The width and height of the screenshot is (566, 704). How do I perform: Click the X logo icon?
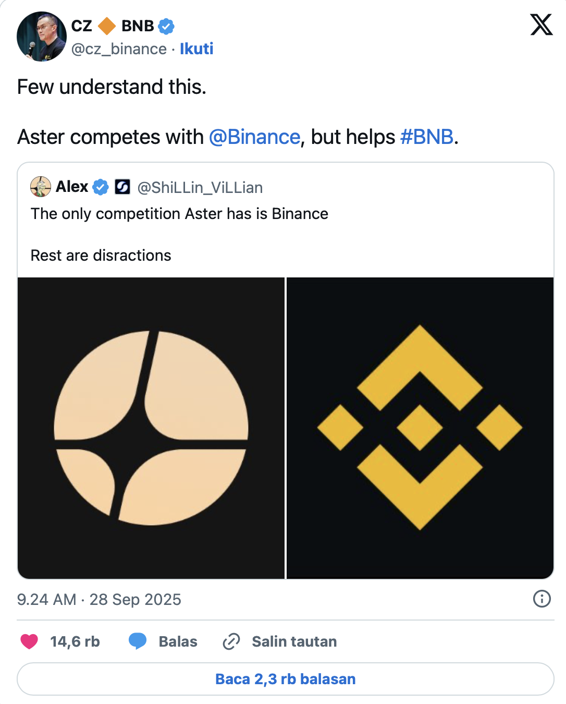tap(541, 25)
